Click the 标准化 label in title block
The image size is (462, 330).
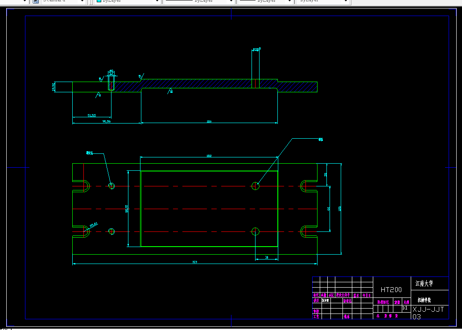click(x=347, y=301)
